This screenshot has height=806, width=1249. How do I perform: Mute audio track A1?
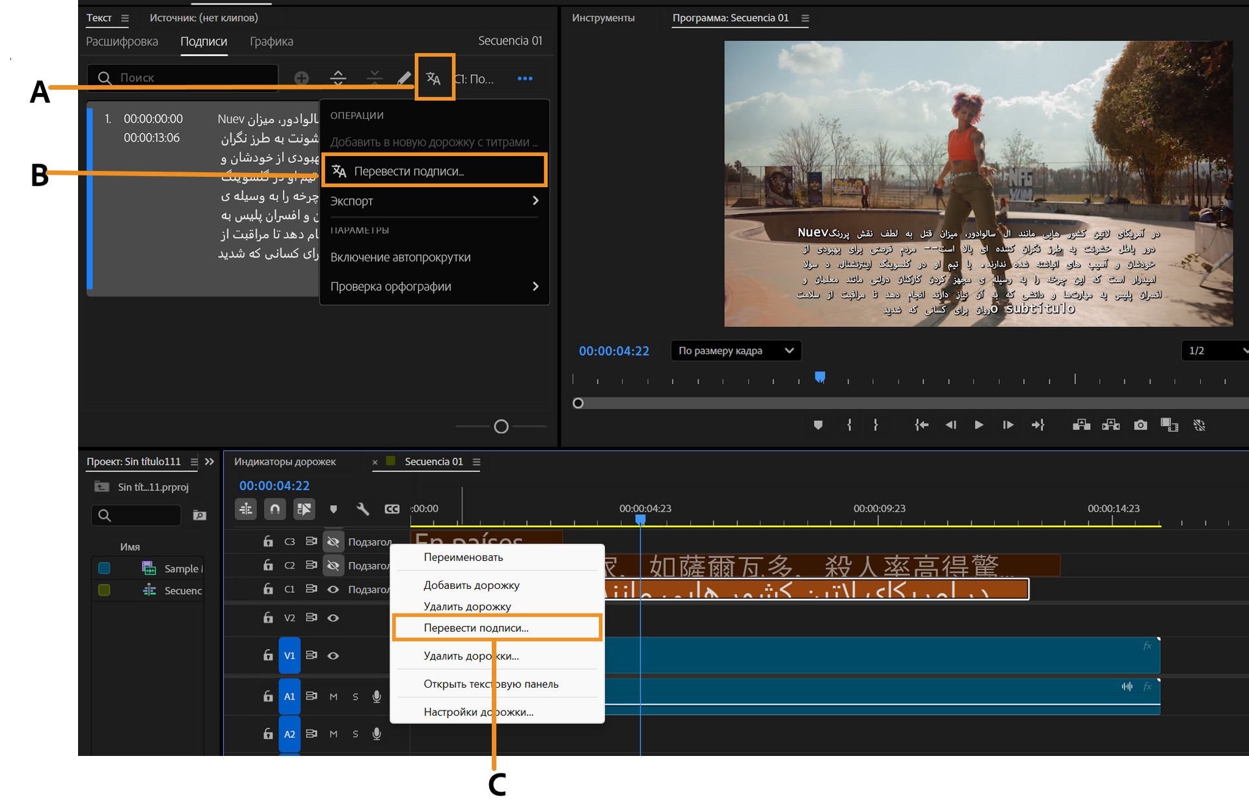click(x=333, y=696)
